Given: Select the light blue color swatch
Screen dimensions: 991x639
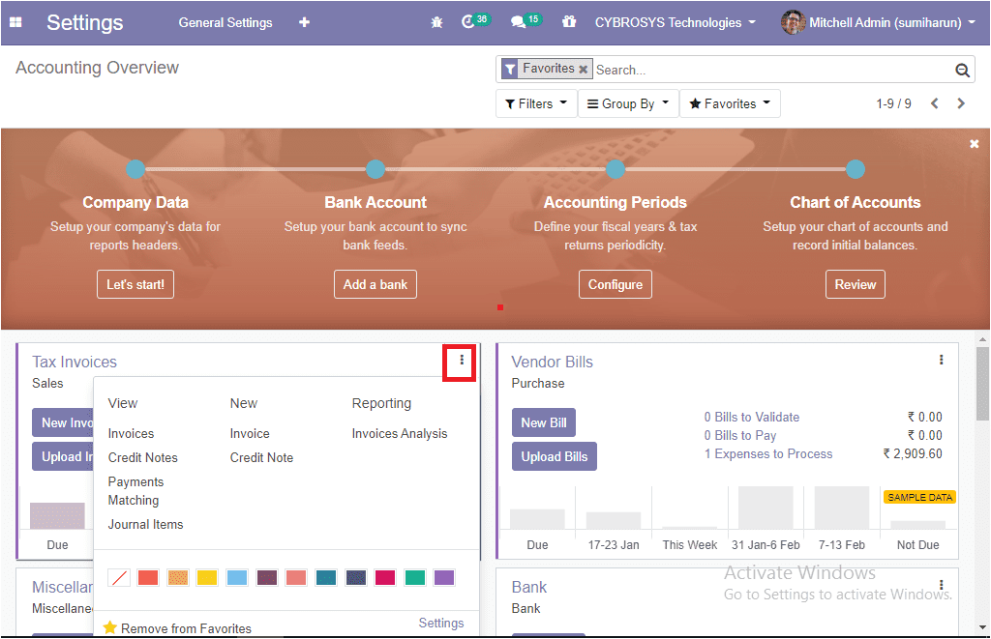Looking at the screenshot, I should (x=236, y=577).
